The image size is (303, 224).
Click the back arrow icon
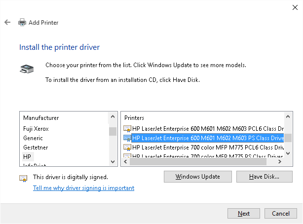(7, 22)
